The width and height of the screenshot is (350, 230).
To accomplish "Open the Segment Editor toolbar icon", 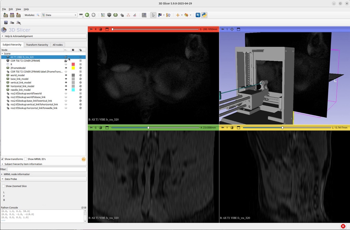I will click(135, 15).
